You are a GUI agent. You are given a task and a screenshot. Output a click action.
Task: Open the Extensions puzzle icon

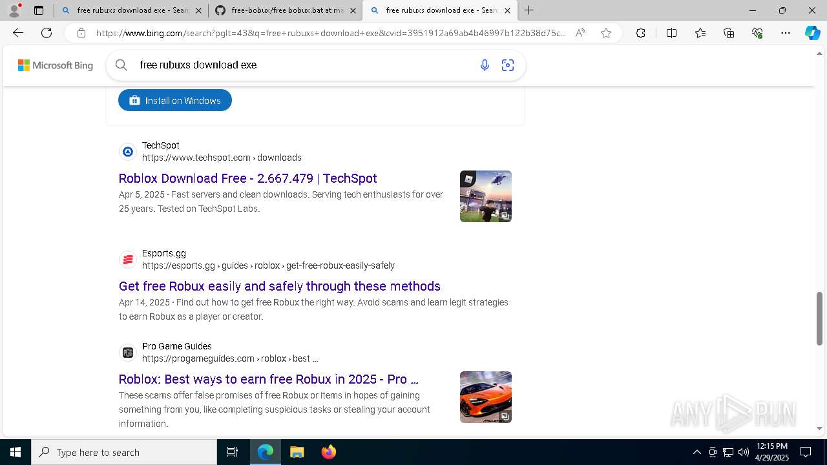[x=640, y=33]
